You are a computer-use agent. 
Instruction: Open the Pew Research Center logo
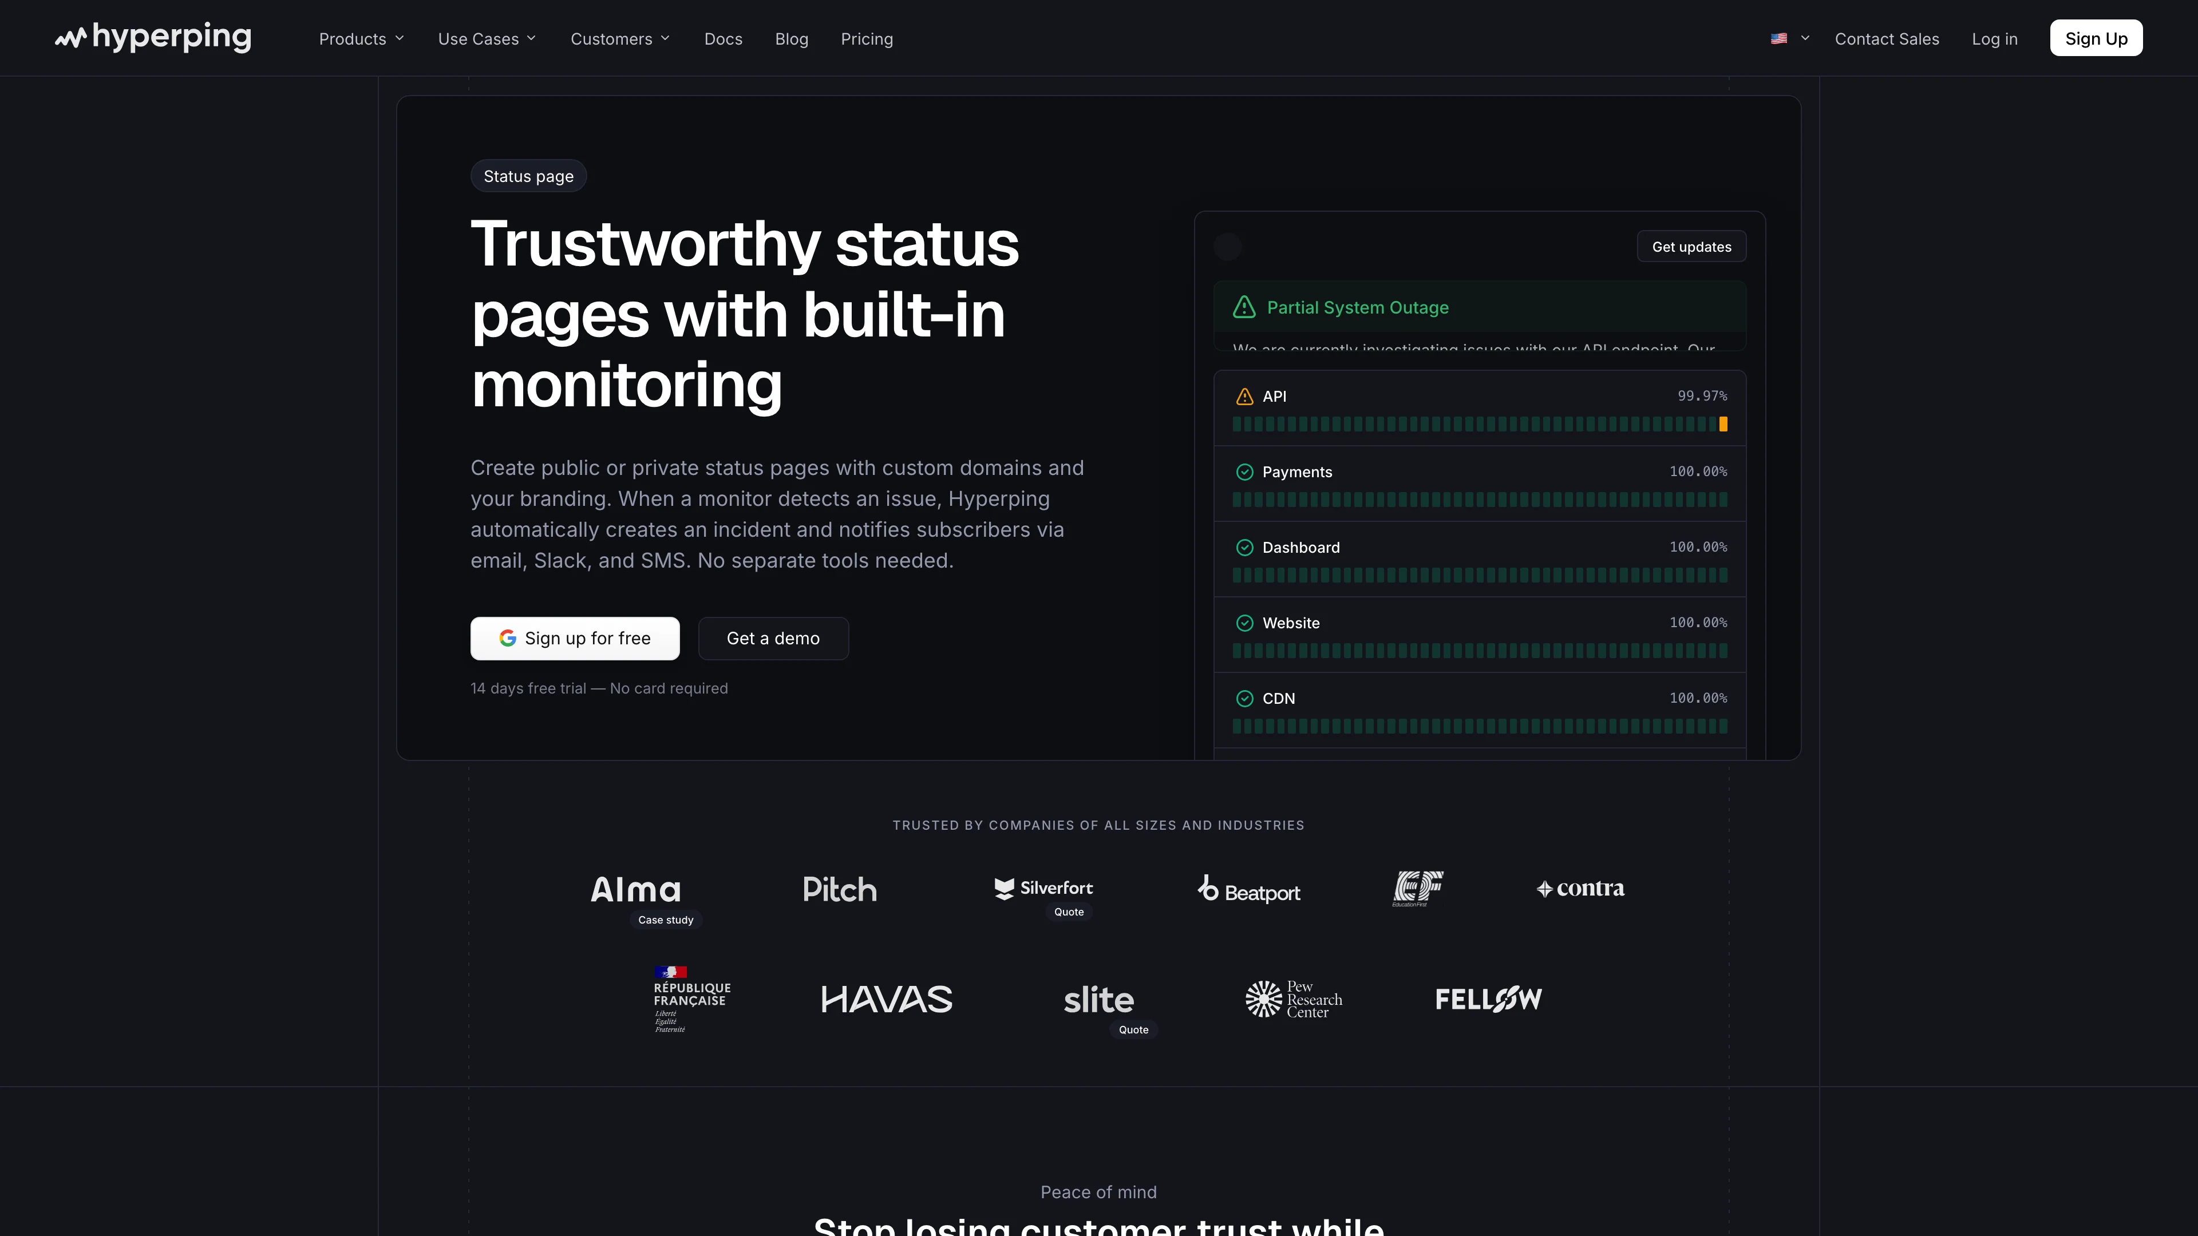[1294, 999]
